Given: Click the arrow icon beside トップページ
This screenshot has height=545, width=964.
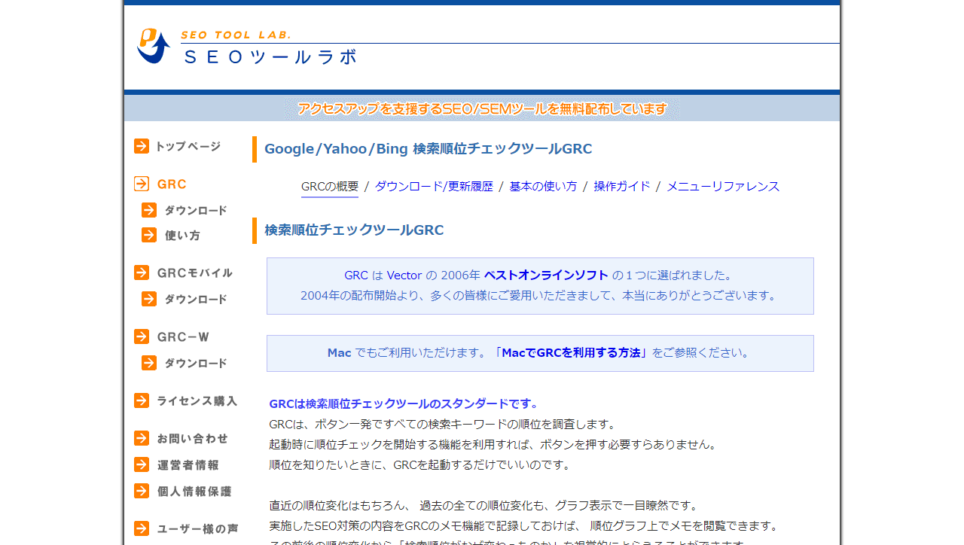Looking at the screenshot, I should [x=142, y=146].
